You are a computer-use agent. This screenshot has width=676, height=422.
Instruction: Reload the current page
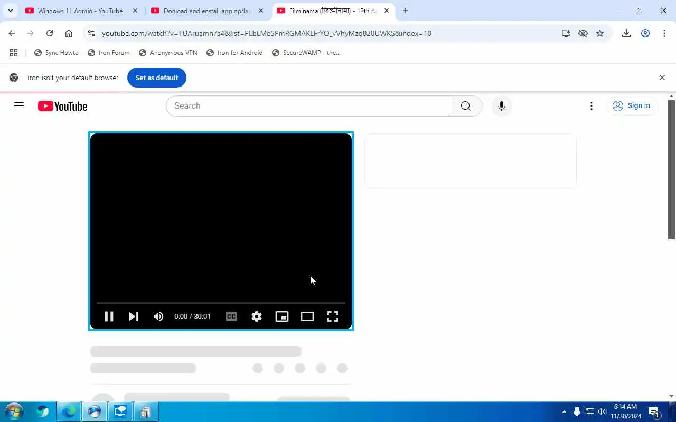click(x=50, y=33)
